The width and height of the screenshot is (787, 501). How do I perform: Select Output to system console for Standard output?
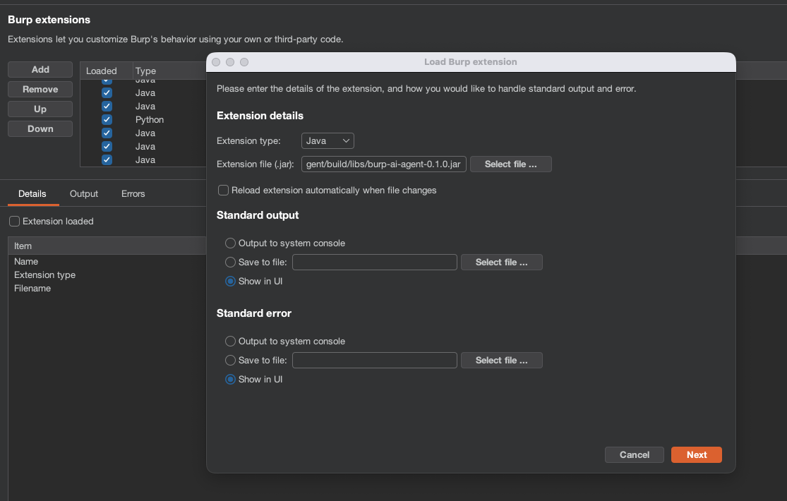[229, 243]
